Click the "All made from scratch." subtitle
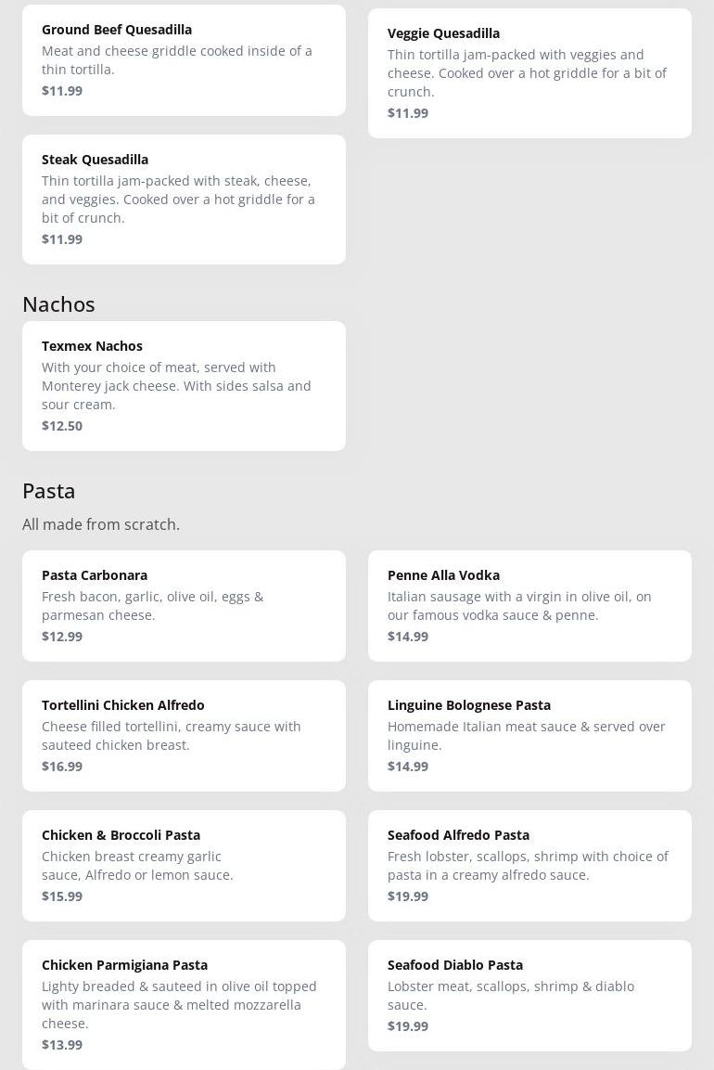 101,524
